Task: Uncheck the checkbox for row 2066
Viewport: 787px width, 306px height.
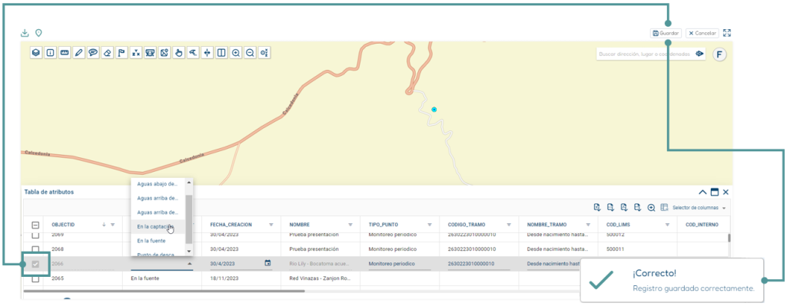Action: [x=35, y=264]
